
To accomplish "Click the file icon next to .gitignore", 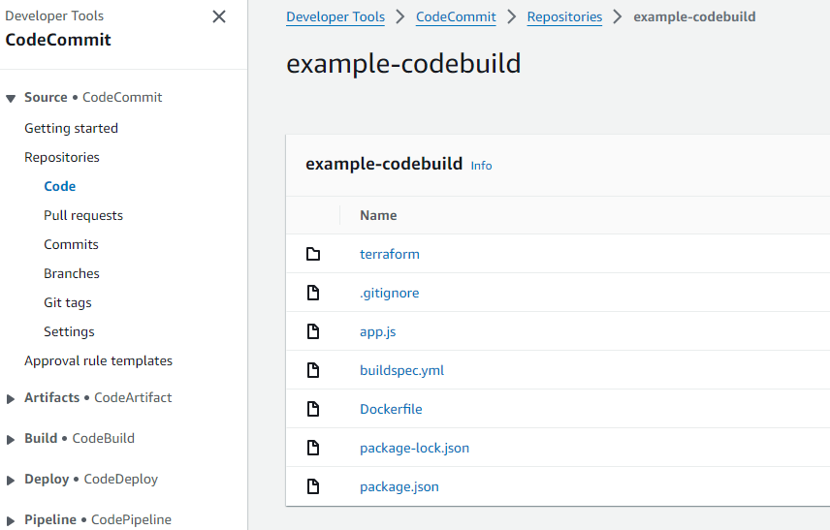I will click(313, 293).
